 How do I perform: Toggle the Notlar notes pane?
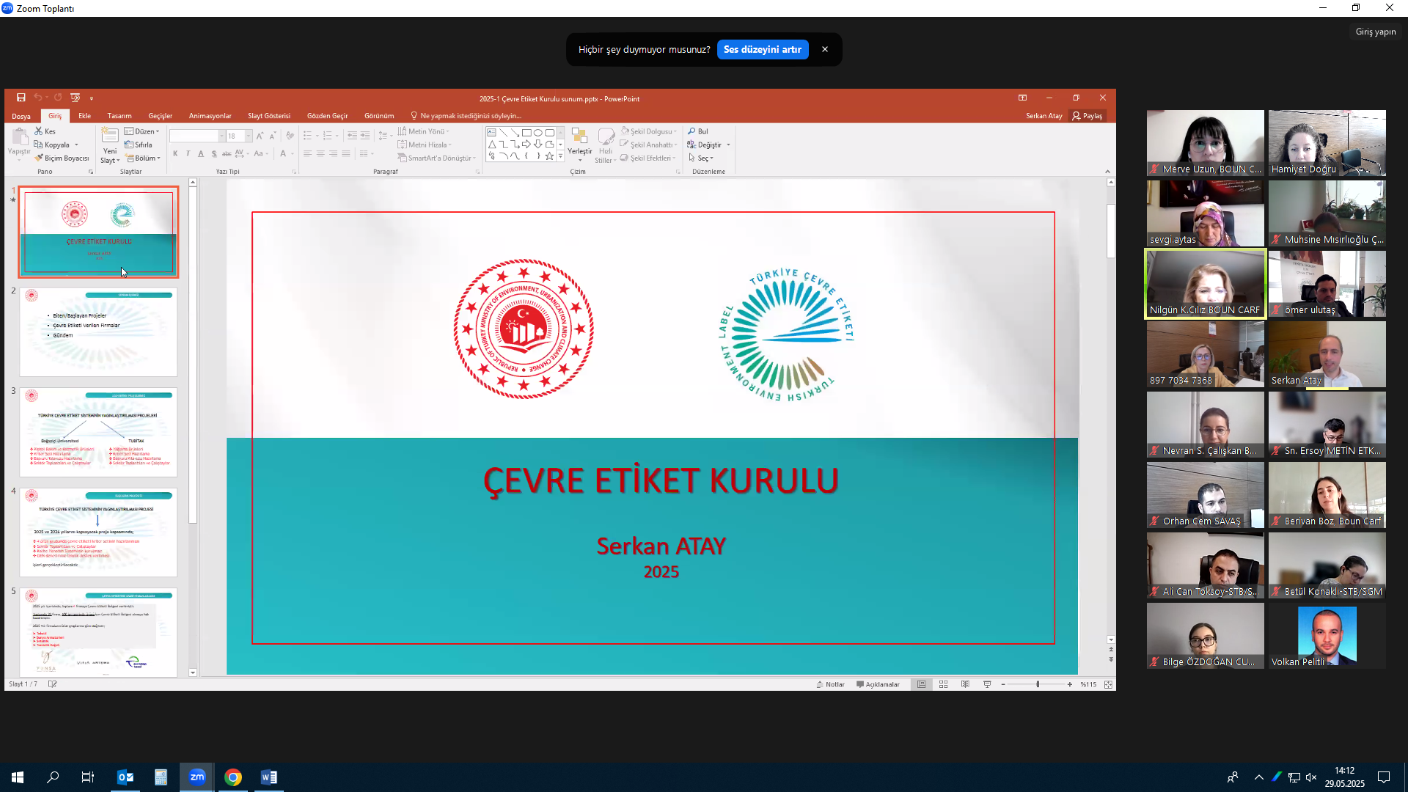pos(831,684)
